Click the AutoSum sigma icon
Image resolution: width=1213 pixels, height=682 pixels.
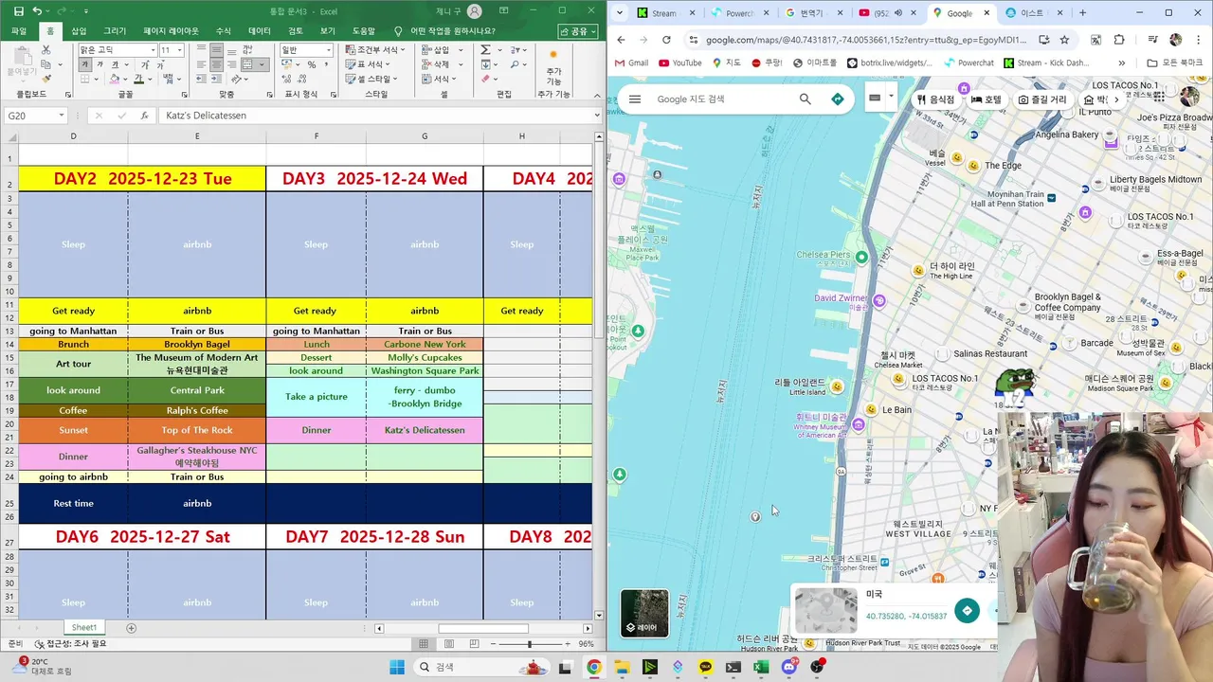pos(485,49)
